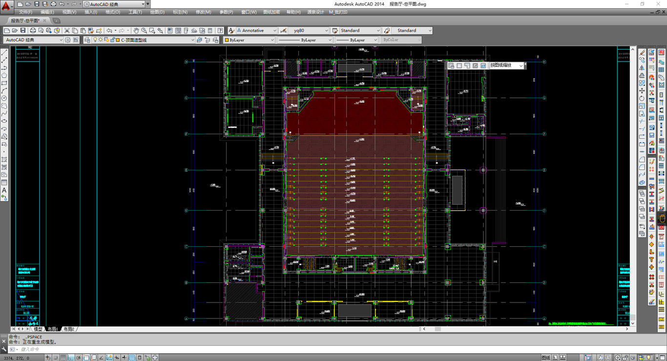Toggle Ortho Mode in status bar
The width and height of the screenshot is (667, 361).
click(71, 358)
